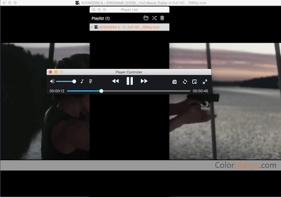Click the Player List title bar
Screen dimensions: 281x197
[x=129, y=10]
